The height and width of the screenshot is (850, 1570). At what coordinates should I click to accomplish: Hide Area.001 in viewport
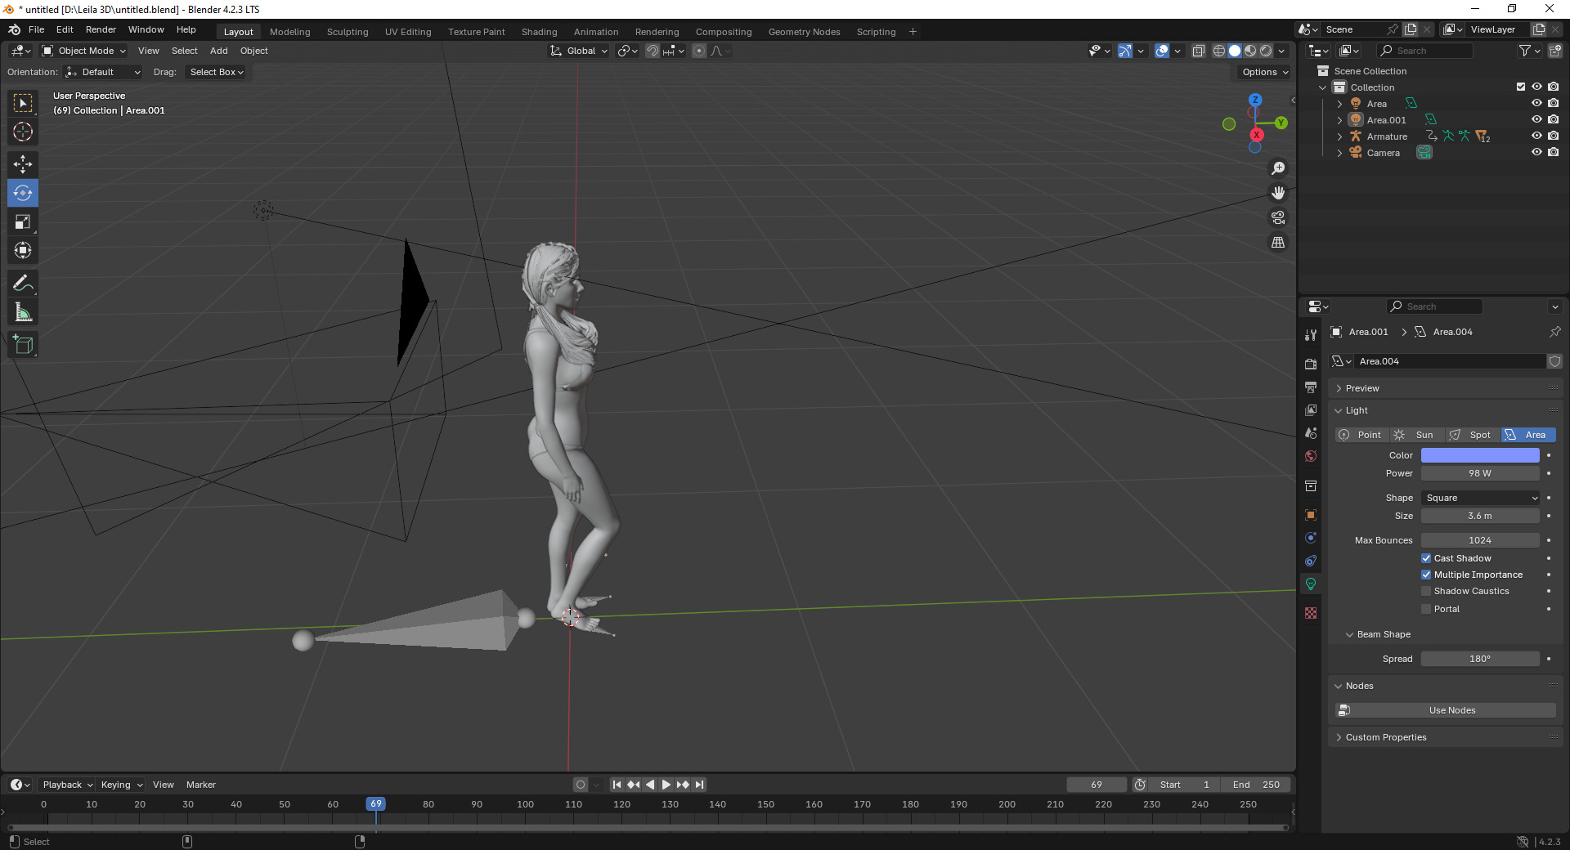(1536, 120)
